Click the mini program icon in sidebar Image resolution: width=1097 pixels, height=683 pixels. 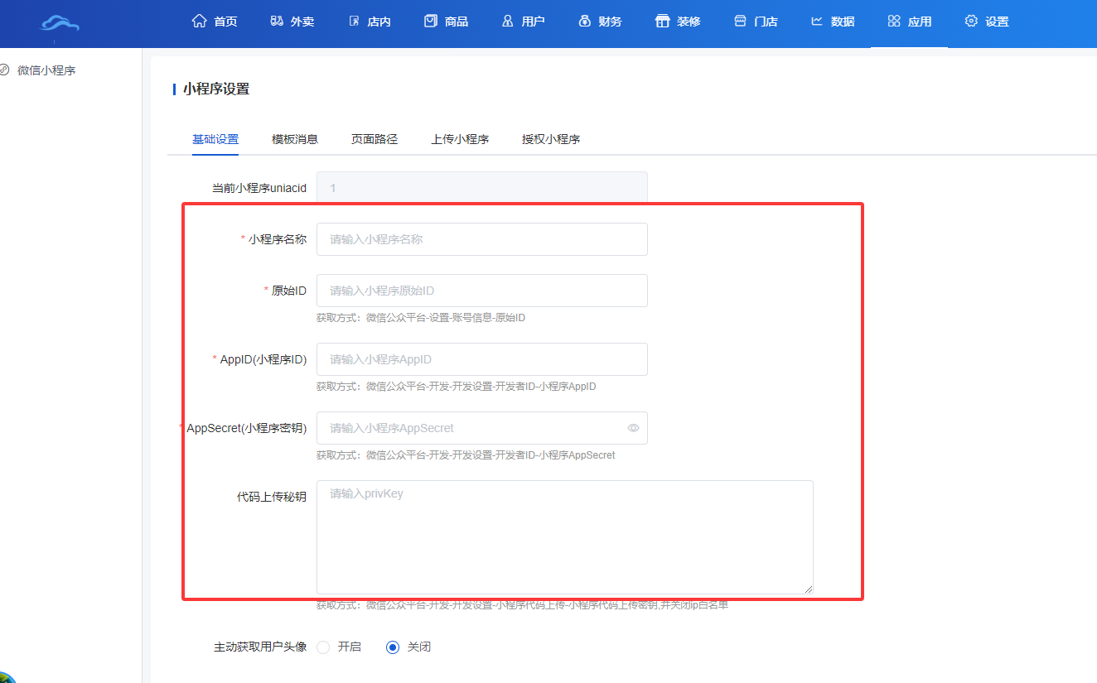[4, 70]
